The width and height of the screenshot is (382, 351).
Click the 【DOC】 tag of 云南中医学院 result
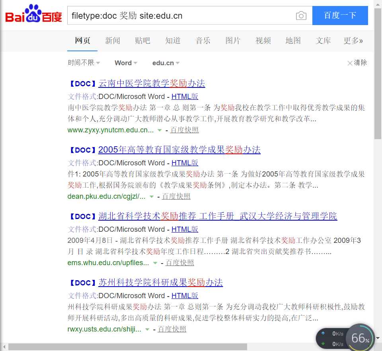click(83, 84)
